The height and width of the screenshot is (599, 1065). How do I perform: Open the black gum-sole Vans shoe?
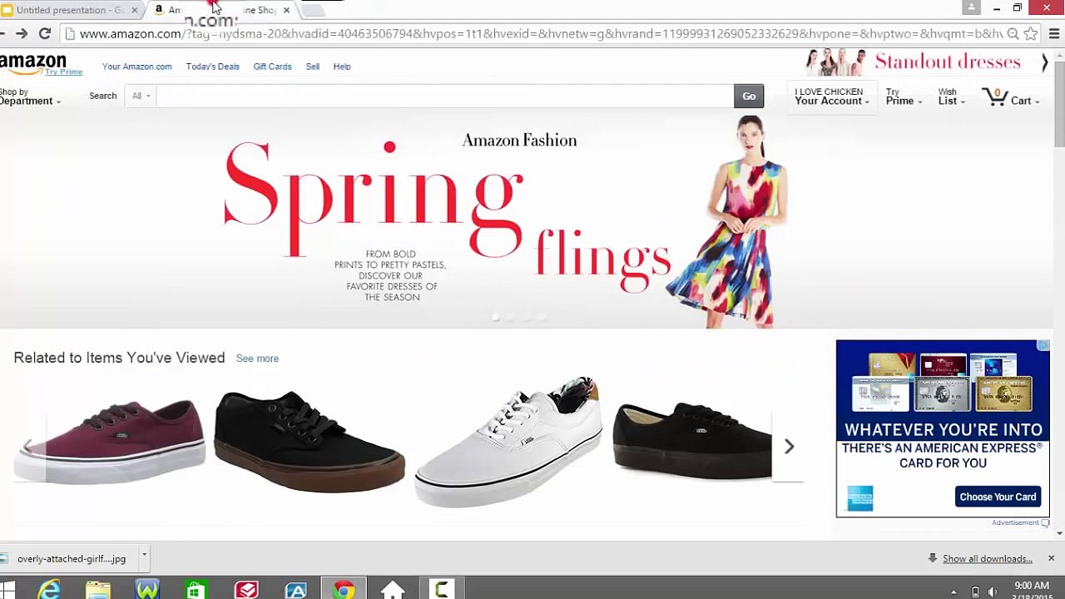(x=310, y=441)
